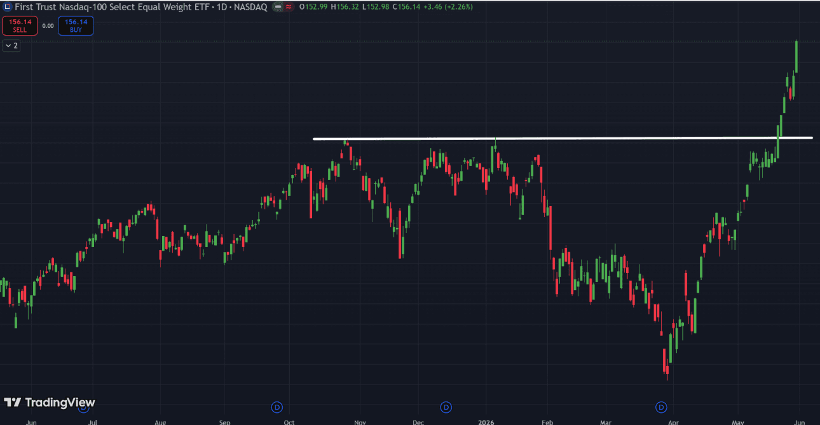Image resolution: width=820 pixels, height=425 pixels.
Task: Click the blue BUY 156.14 button
Action: coord(76,25)
